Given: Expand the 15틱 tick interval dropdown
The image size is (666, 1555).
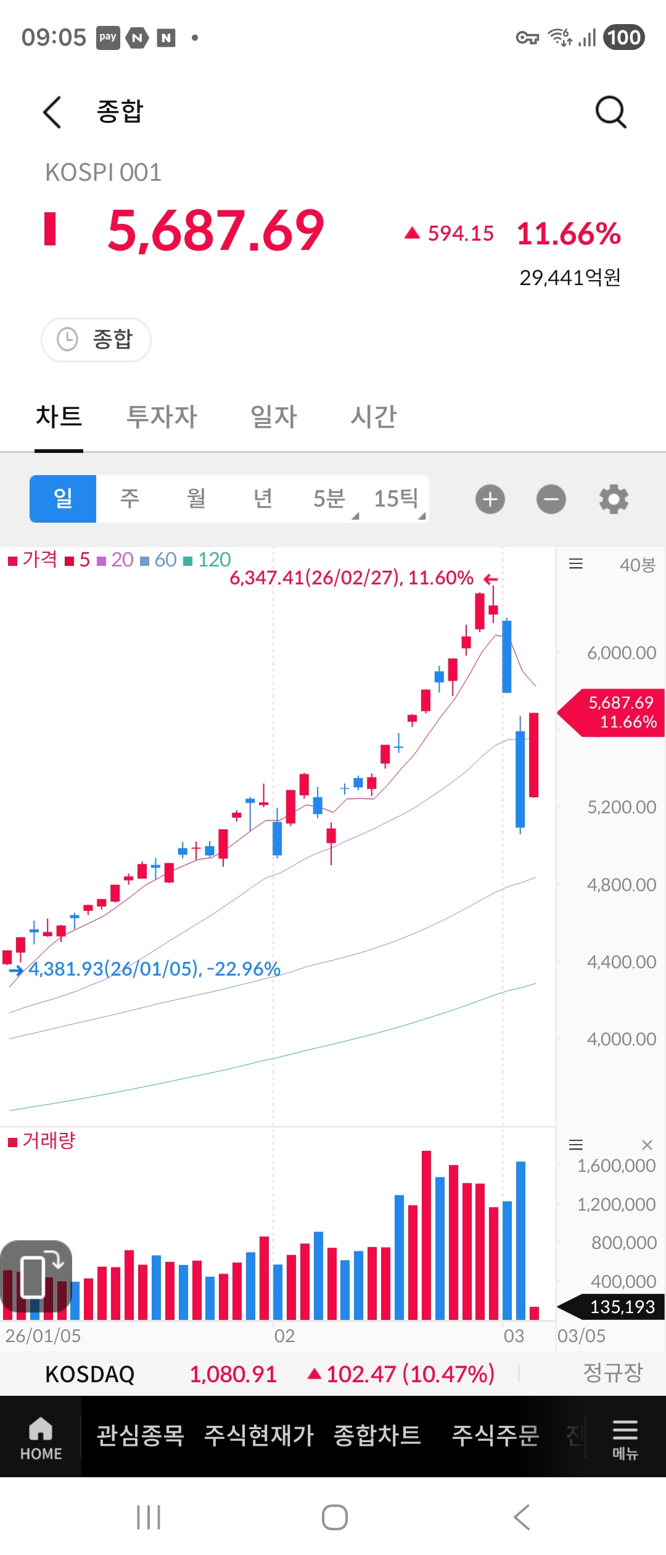Looking at the screenshot, I should click(x=397, y=499).
